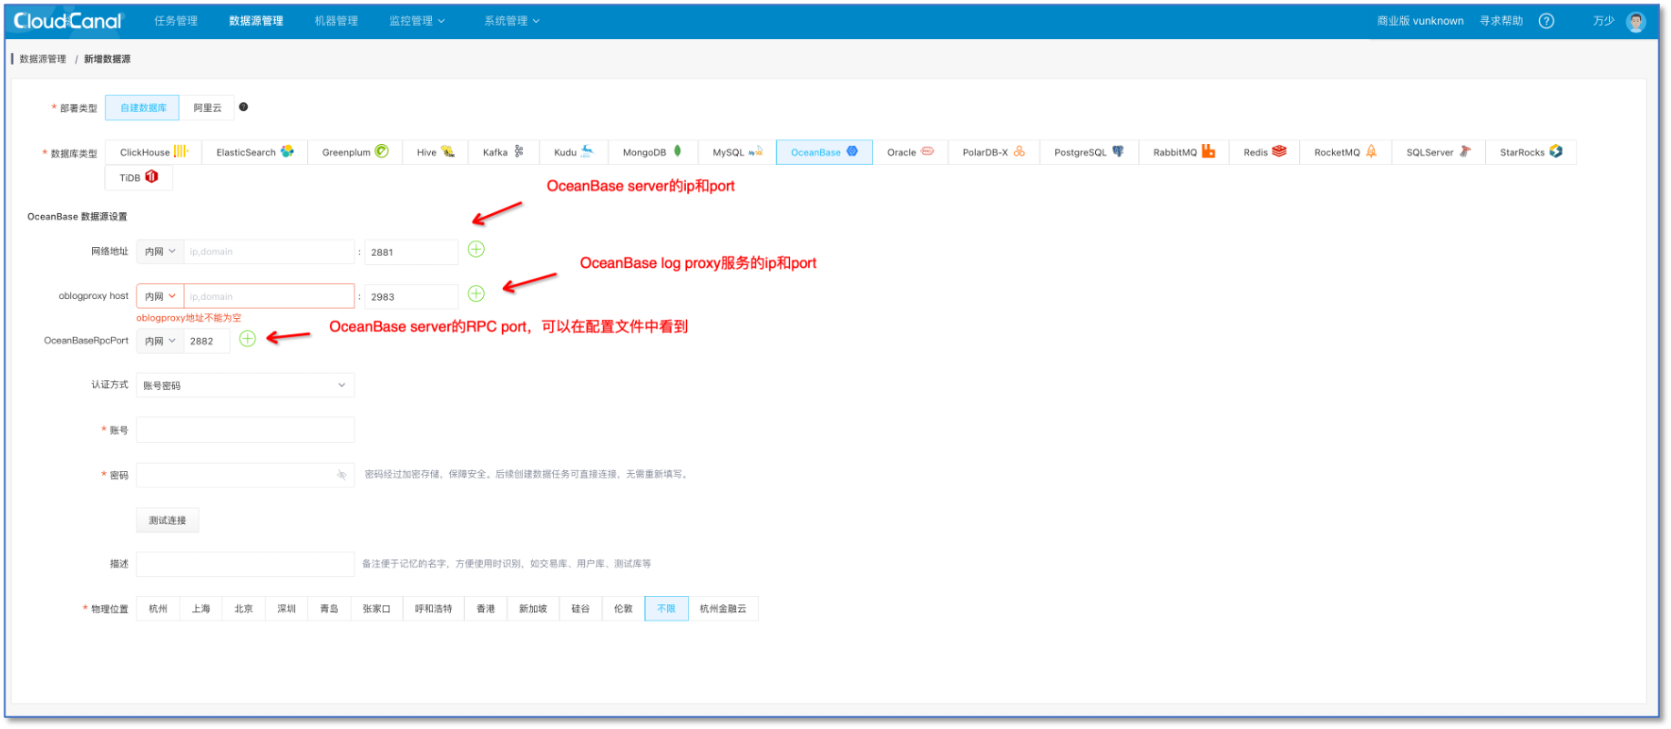Select 自建数据库 deployment type
Screen dimensions: 1671x729
point(143,108)
